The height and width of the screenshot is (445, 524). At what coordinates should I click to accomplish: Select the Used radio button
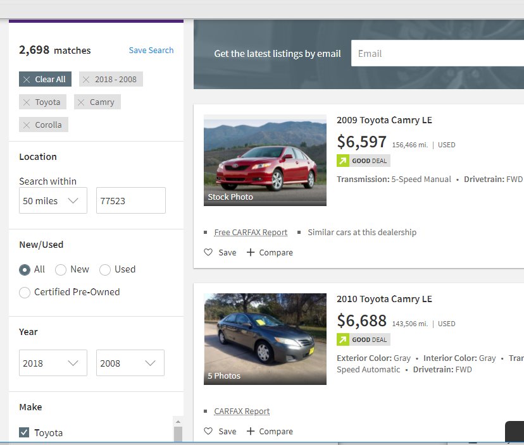105,269
